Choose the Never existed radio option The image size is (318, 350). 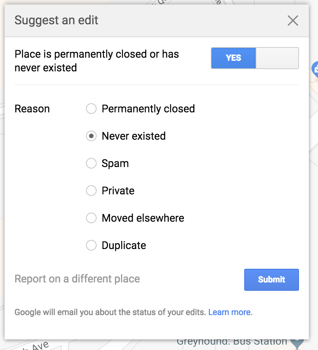[x=91, y=136]
